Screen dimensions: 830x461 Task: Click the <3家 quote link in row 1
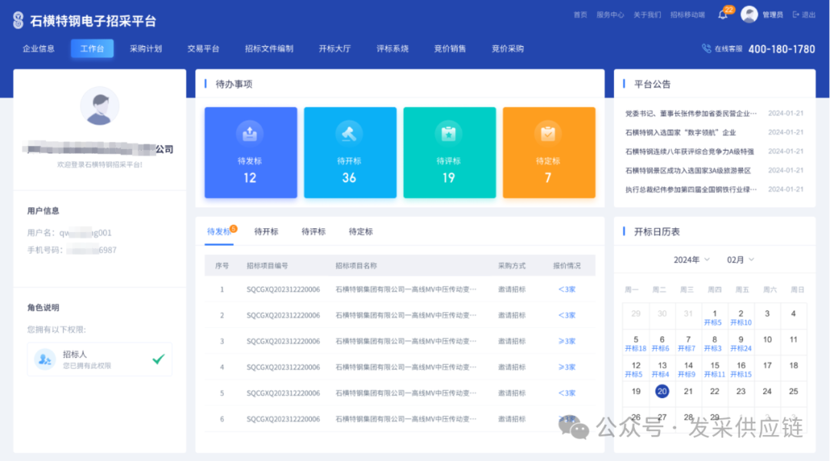click(566, 289)
